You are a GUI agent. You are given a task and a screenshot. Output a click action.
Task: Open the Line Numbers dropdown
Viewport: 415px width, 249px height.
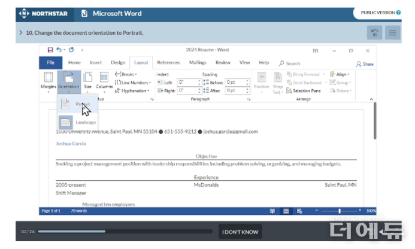coord(133,83)
